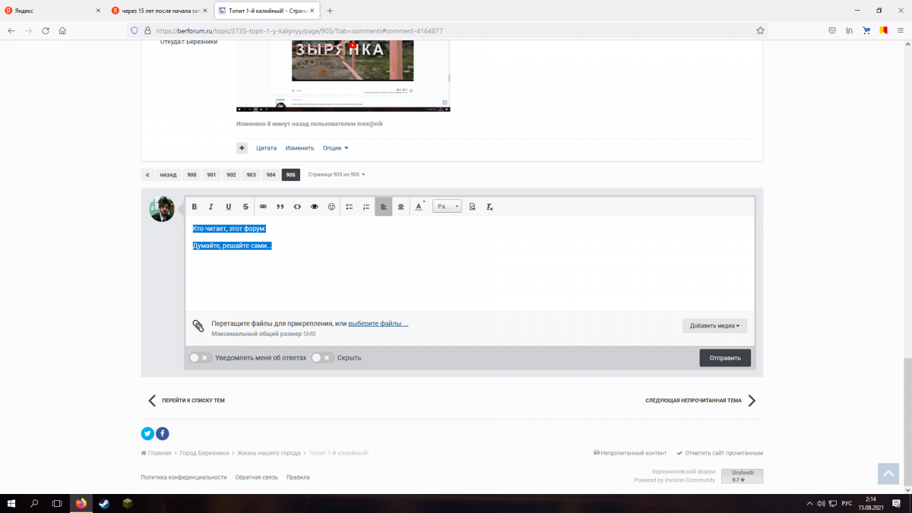
Task: Toggle bold formatting in the editor
Action: 195,207
